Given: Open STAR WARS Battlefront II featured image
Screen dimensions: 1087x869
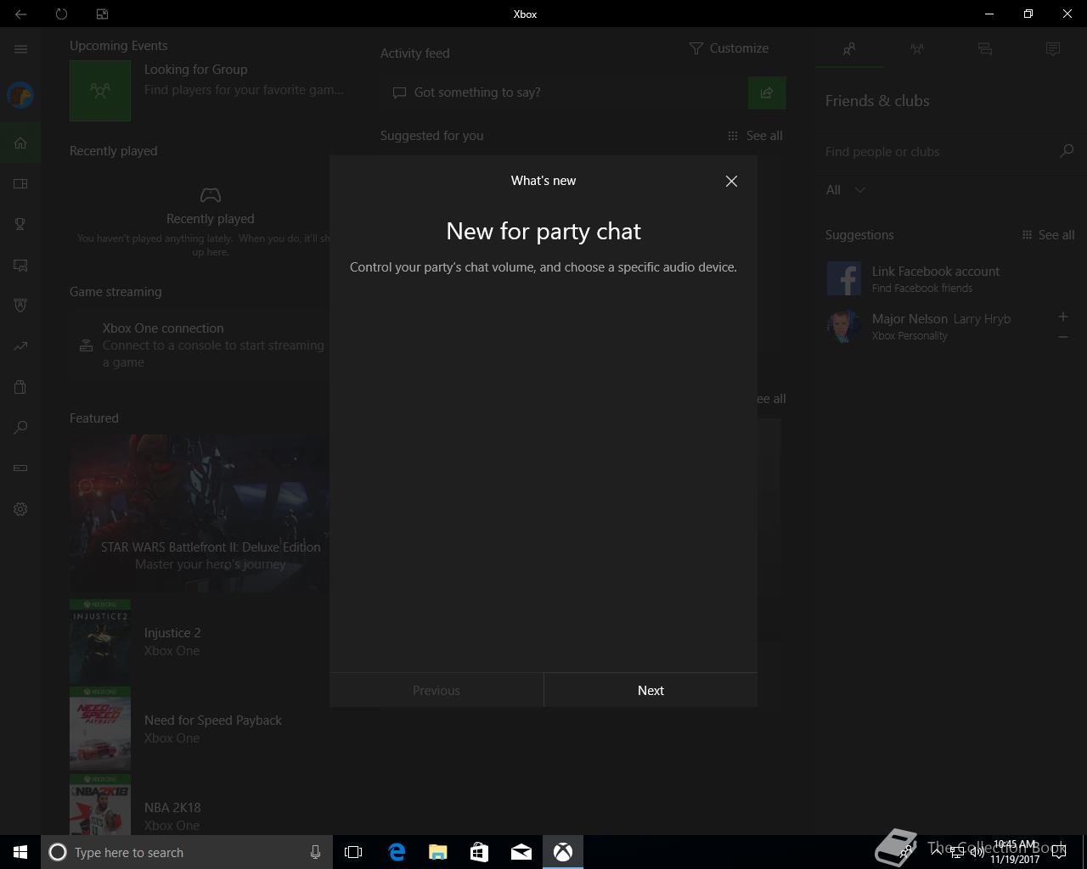Looking at the screenshot, I should (200, 513).
